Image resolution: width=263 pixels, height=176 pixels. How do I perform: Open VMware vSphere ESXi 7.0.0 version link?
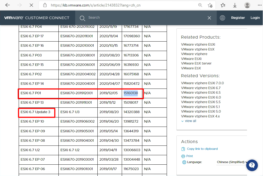202,83
